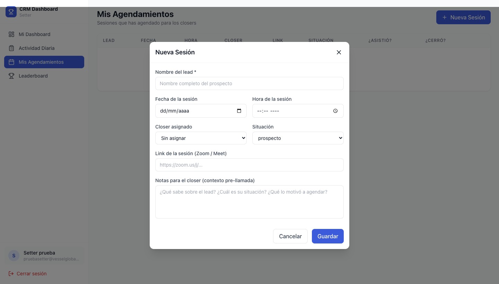Open Actividad Diaria via its calendar icon
Viewport: 499px width, 284px height.
coord(11,48)
